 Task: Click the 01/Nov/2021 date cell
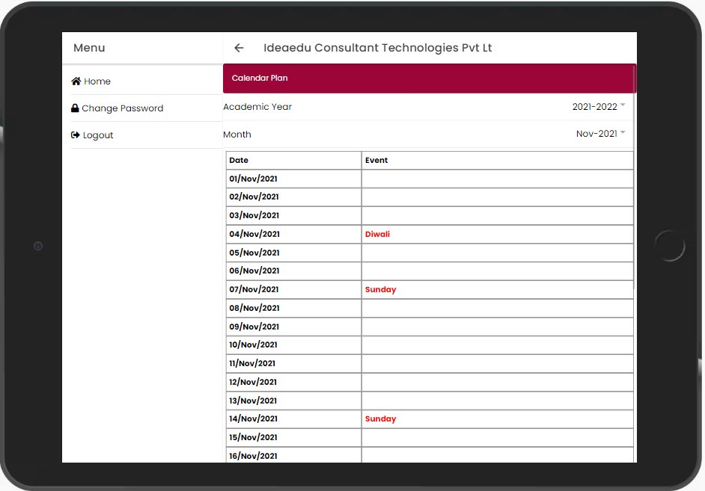coord(254,179)
